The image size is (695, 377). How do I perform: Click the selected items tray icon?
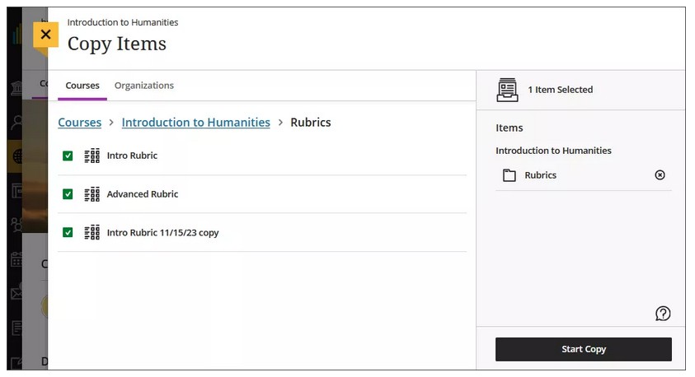[508, 90]
